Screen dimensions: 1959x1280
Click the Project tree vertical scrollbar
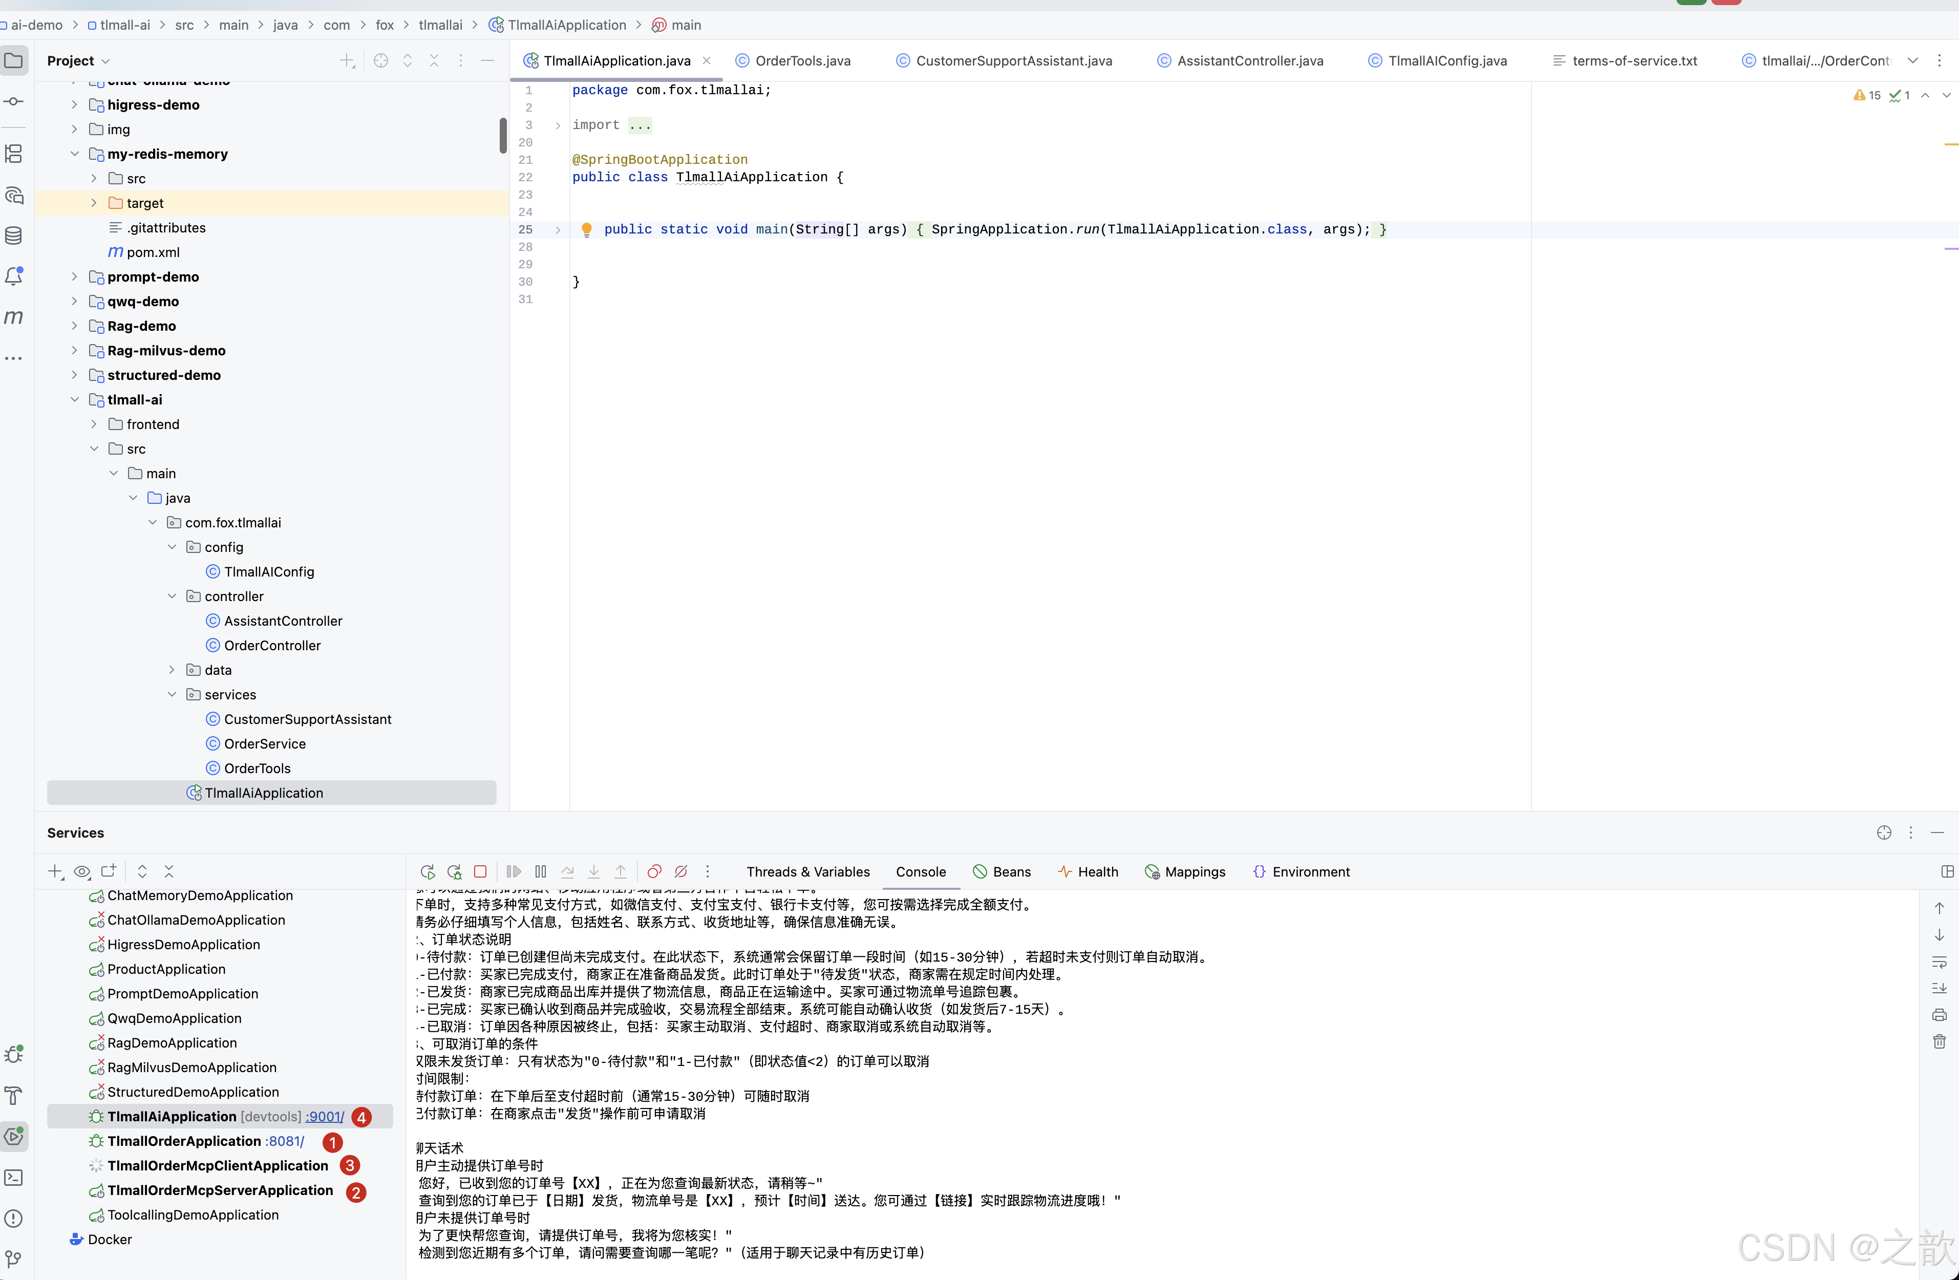[503, 136]
